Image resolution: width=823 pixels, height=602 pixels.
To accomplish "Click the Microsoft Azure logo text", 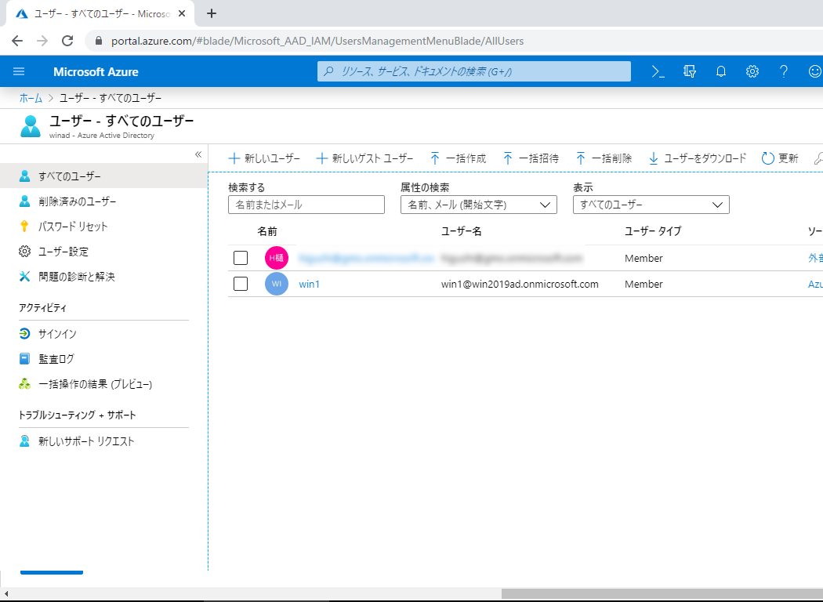I will click(x=96, y=72).
